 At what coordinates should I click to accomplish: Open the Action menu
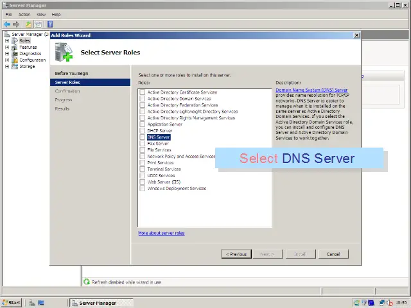click(24, 14)
